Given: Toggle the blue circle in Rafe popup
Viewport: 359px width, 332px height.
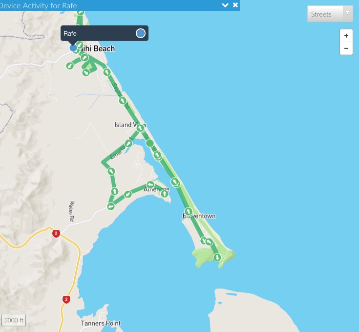Looking at the screenshot, I should pyautogui.click(x=140, y=33).
